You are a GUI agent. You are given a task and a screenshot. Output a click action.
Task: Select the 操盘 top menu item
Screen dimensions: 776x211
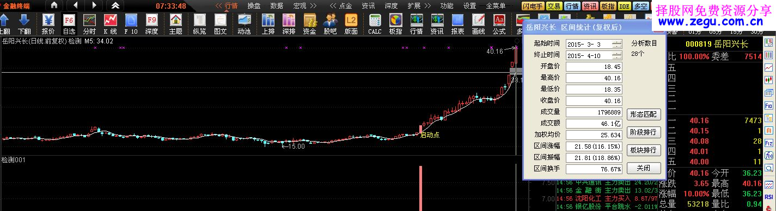[x=254, y=5]
